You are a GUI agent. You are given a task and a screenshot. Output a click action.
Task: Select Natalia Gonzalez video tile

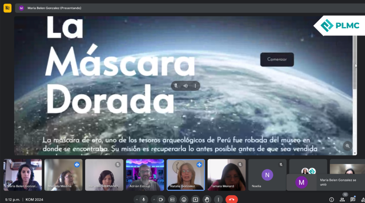pyautogui.click(x=186, y=174)
